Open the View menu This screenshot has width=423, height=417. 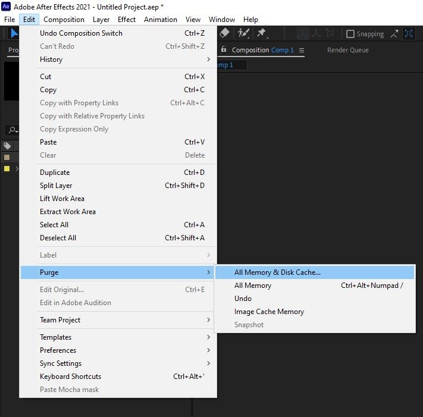point(193,20)
